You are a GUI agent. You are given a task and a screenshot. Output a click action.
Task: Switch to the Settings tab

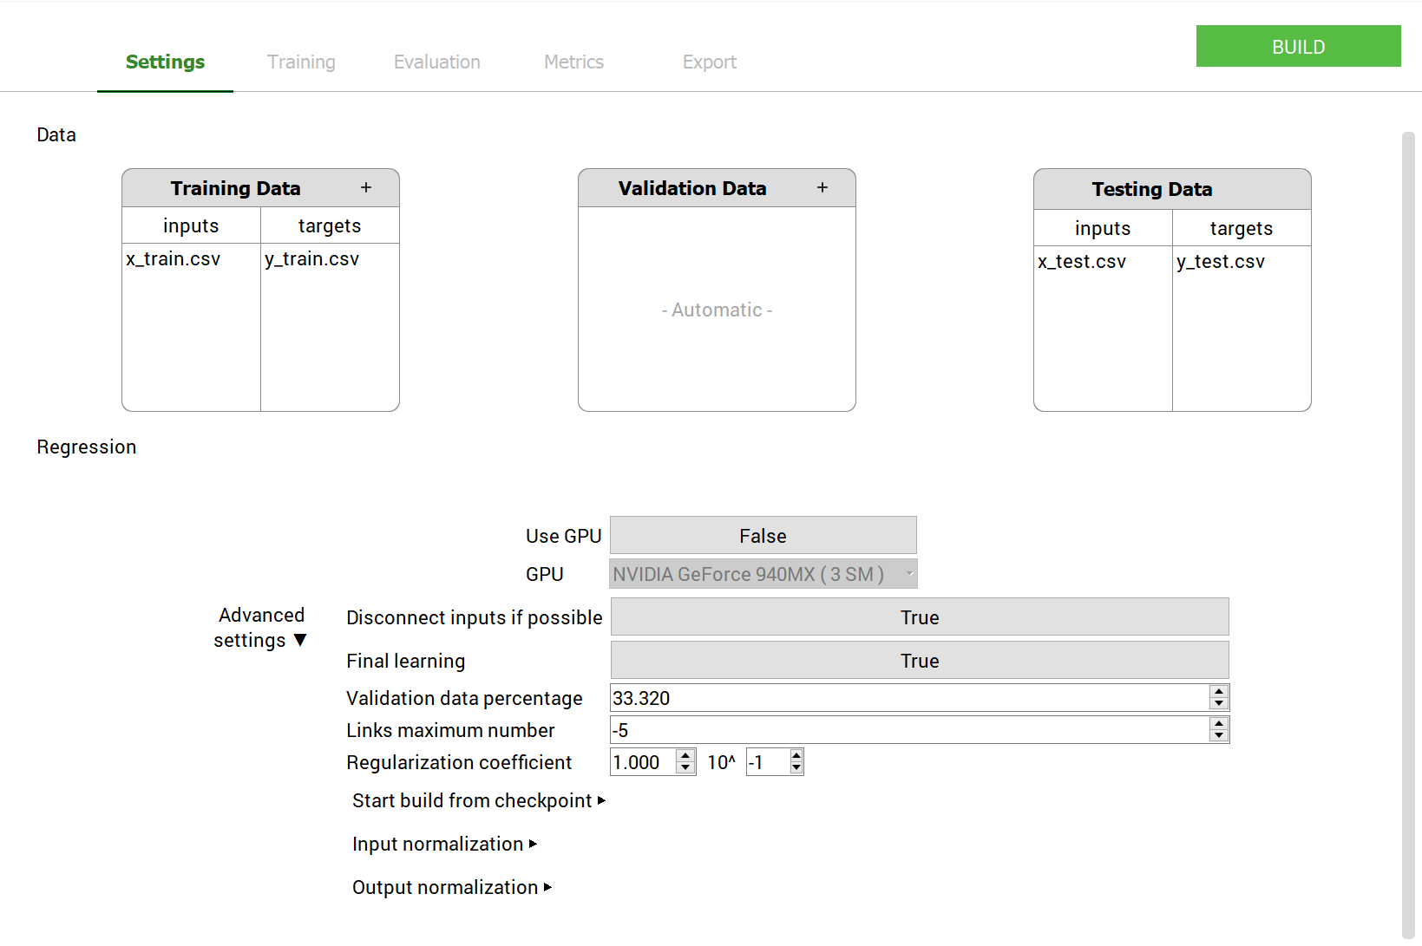coord(165,62)
